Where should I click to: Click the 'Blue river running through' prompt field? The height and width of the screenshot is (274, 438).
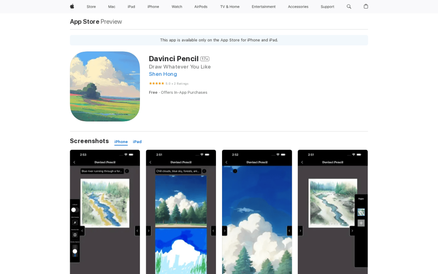click(102, 171)
